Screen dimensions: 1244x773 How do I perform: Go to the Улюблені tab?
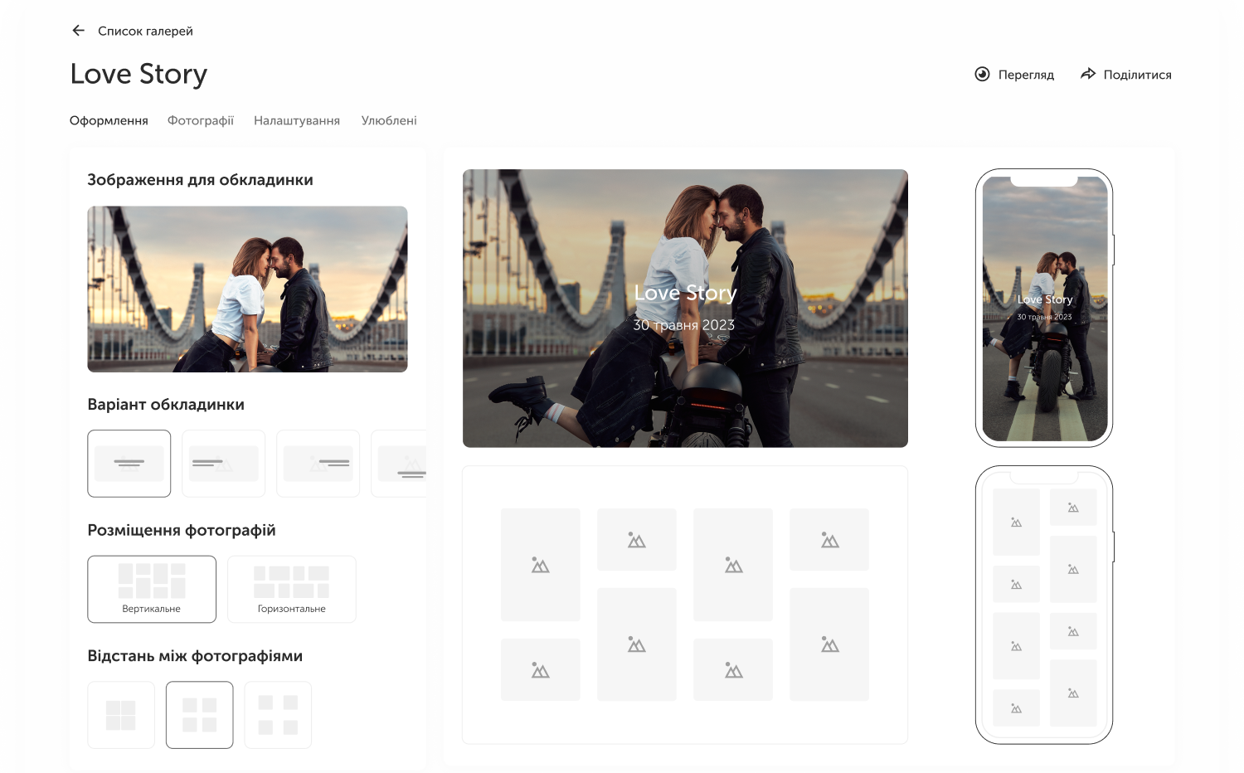pos(389,120)
